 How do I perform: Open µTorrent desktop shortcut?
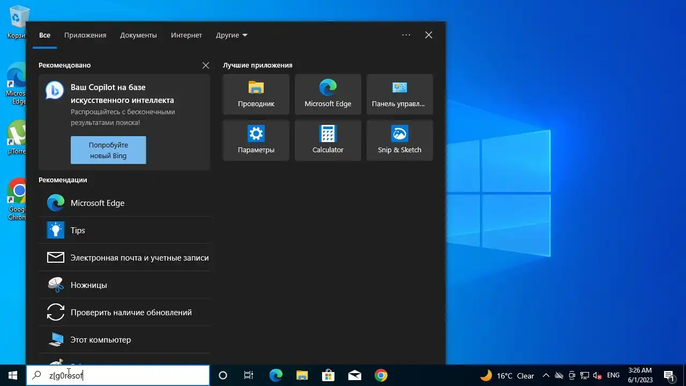tap(17, 138)
